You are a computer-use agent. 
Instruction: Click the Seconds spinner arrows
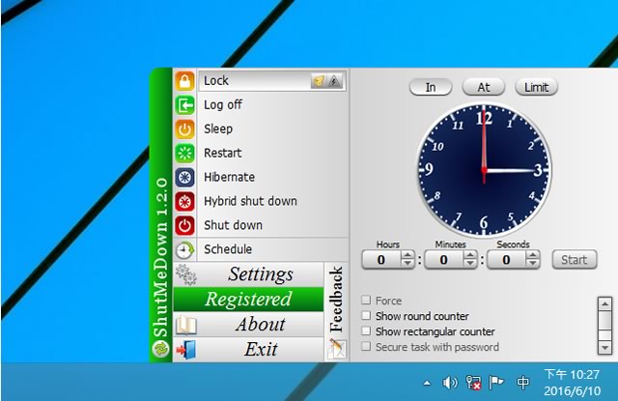(x=532, y=259)
